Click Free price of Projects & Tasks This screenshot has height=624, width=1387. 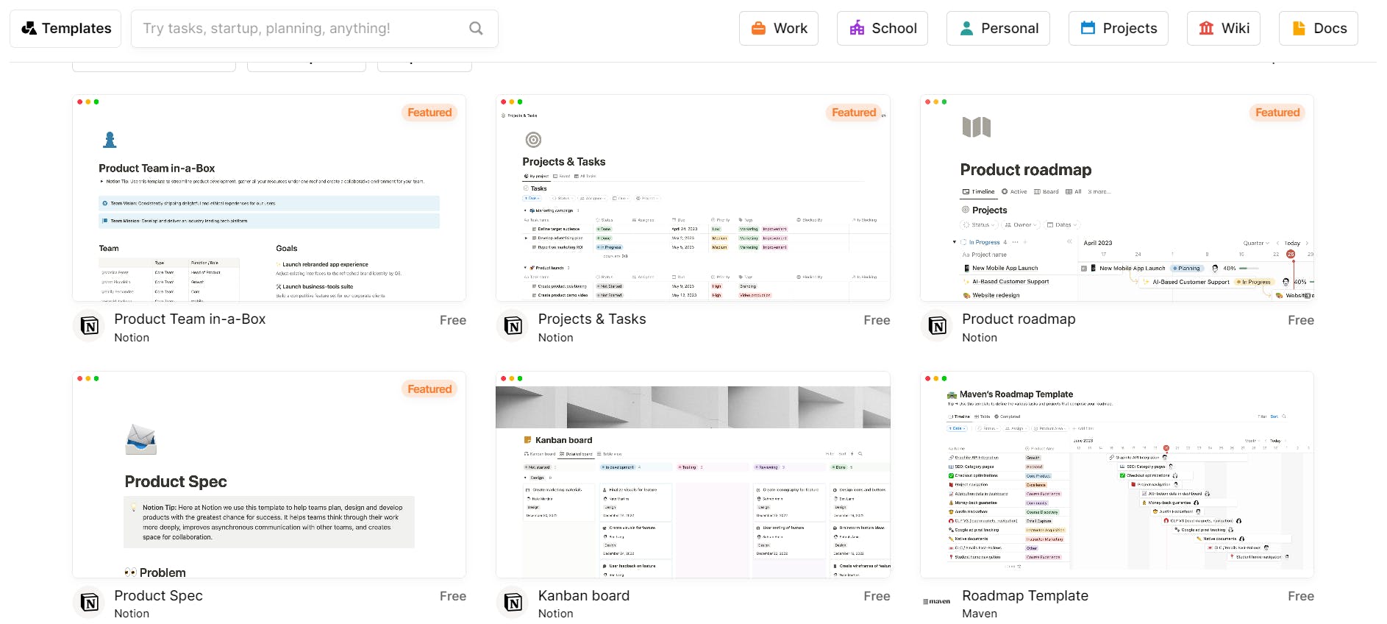[877, 320]
